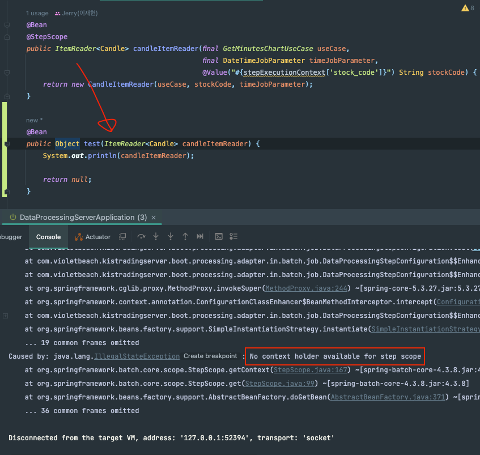Image resolution: width=480 pixels, height=455 pixels.
Task: Click the 'return null;' statement
Action: (67, 180)
